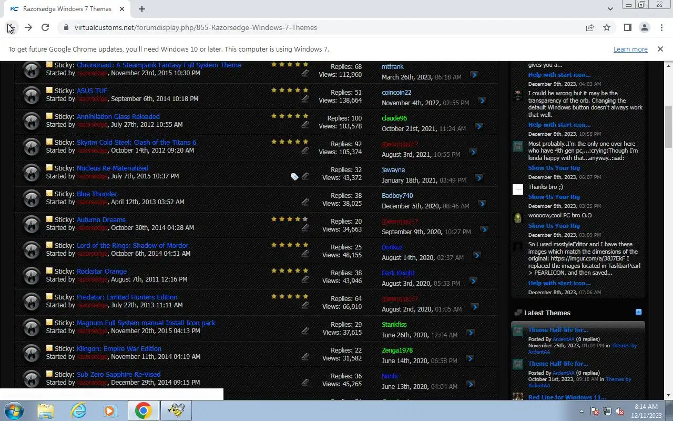
Task: Go to last post arrow beside Stankfiss
Action: coord(470,333)
